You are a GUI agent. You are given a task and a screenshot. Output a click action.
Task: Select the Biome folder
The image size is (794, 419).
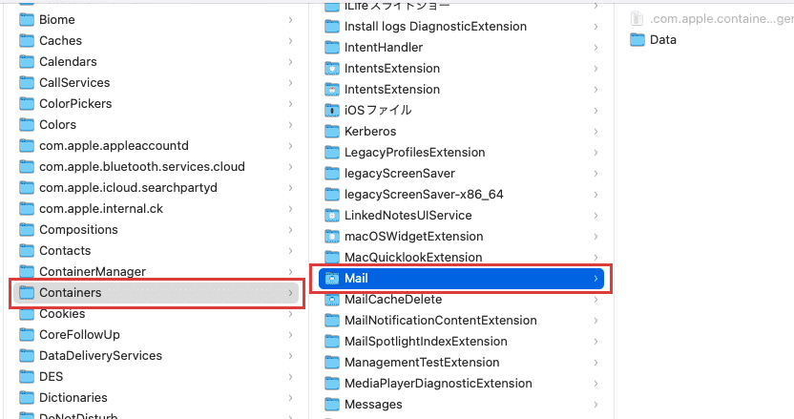pos(156,20)
